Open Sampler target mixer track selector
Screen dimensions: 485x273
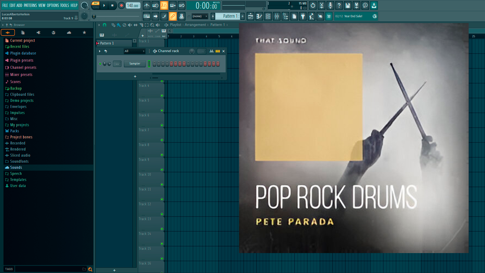click(x=117, y=64)
